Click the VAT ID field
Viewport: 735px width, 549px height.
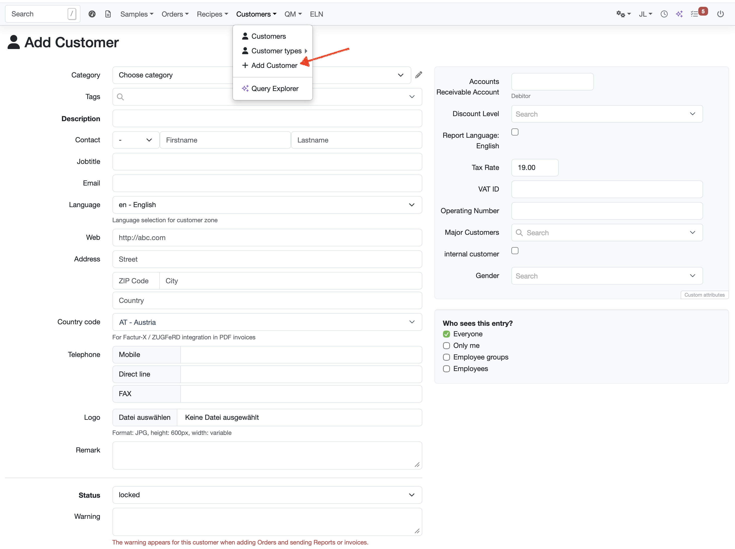click(607, 189)
